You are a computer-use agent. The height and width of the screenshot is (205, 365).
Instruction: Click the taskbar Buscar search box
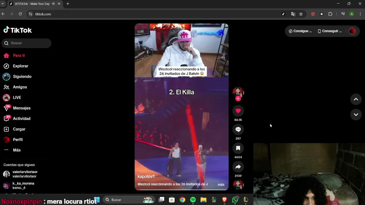click(x=129, y=200)
